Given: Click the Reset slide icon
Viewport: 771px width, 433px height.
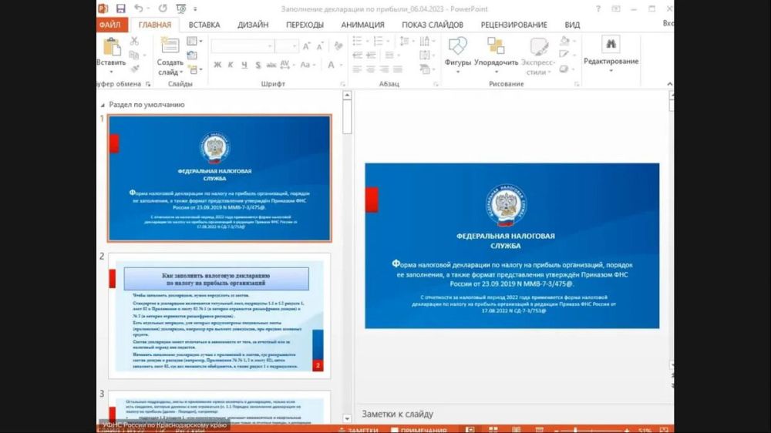Looking at the screenshot, I should pyautogui.click(x=192, y=55).
